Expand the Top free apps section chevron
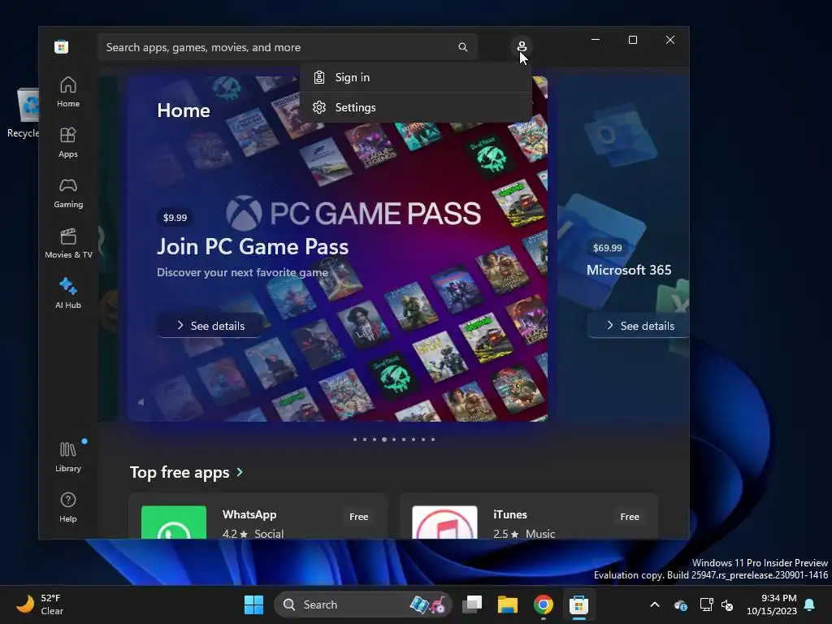832x624 pixels. pos(240,472)
